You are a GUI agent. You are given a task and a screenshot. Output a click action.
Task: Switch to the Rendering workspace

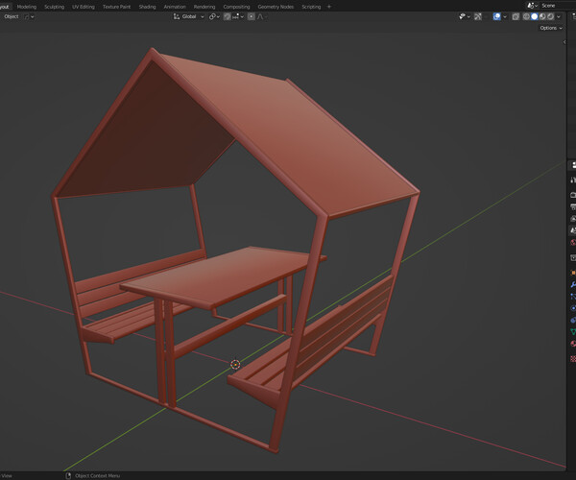(x=204, y=7)
